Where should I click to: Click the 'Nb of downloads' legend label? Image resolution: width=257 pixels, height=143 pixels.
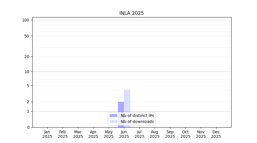coord(137,122)
